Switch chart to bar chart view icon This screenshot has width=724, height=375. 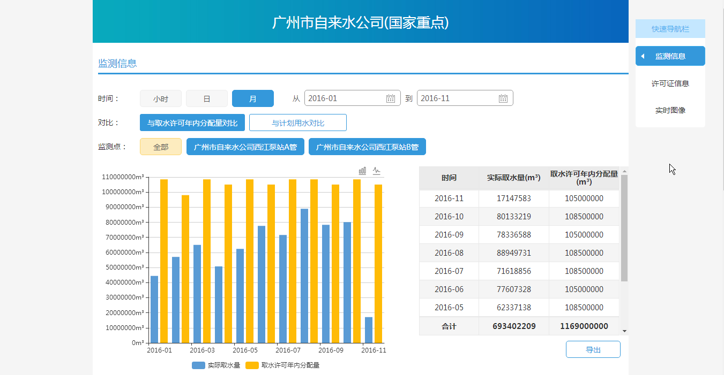pos(362,171)
